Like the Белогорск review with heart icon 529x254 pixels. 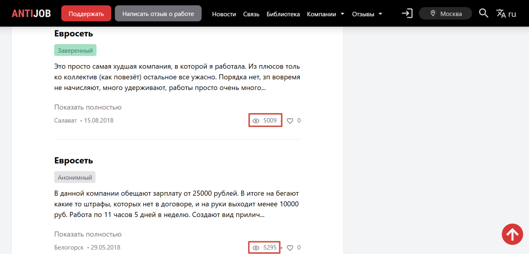pyautogui.click(x=290, y=248)
